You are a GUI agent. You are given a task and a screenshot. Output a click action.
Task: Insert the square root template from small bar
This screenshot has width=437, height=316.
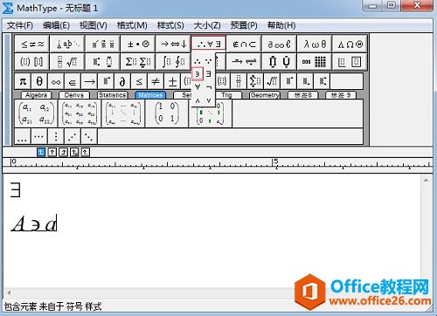pyautogui.click(x=272, y=81)
